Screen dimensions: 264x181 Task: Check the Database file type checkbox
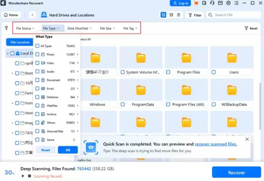point(37,97)
